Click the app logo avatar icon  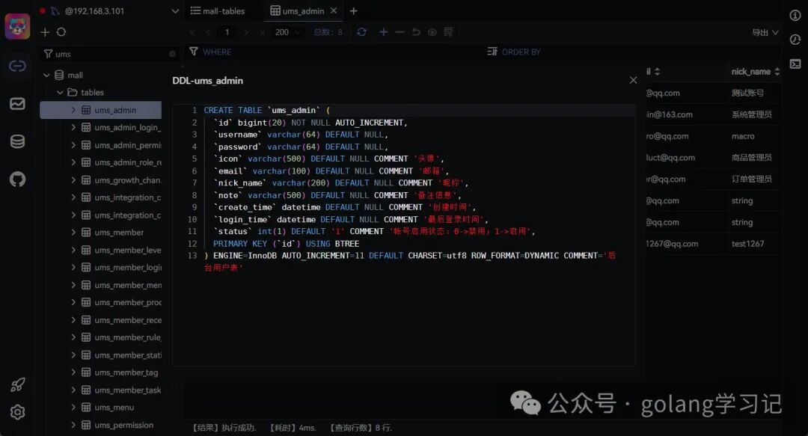coord(17,26)
